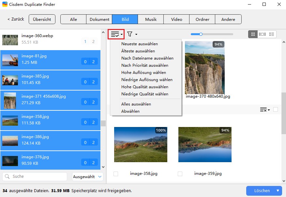Toggle the select-all checkbox near the group header

276,110
